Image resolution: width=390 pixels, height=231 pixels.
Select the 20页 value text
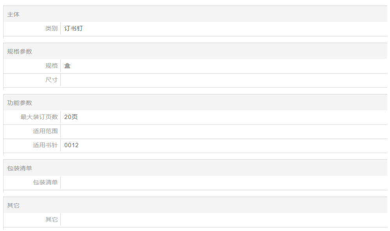71,117
